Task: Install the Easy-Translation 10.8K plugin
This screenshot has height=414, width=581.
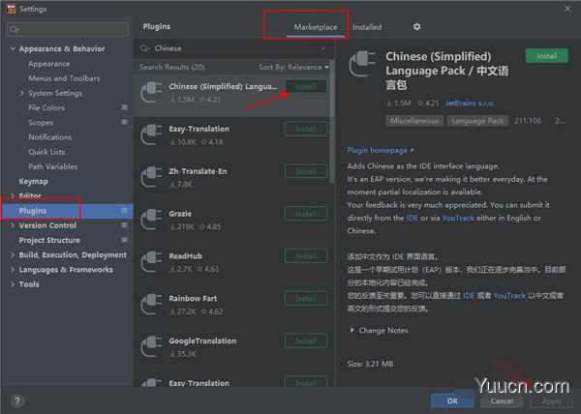Action: pos(306,129)
